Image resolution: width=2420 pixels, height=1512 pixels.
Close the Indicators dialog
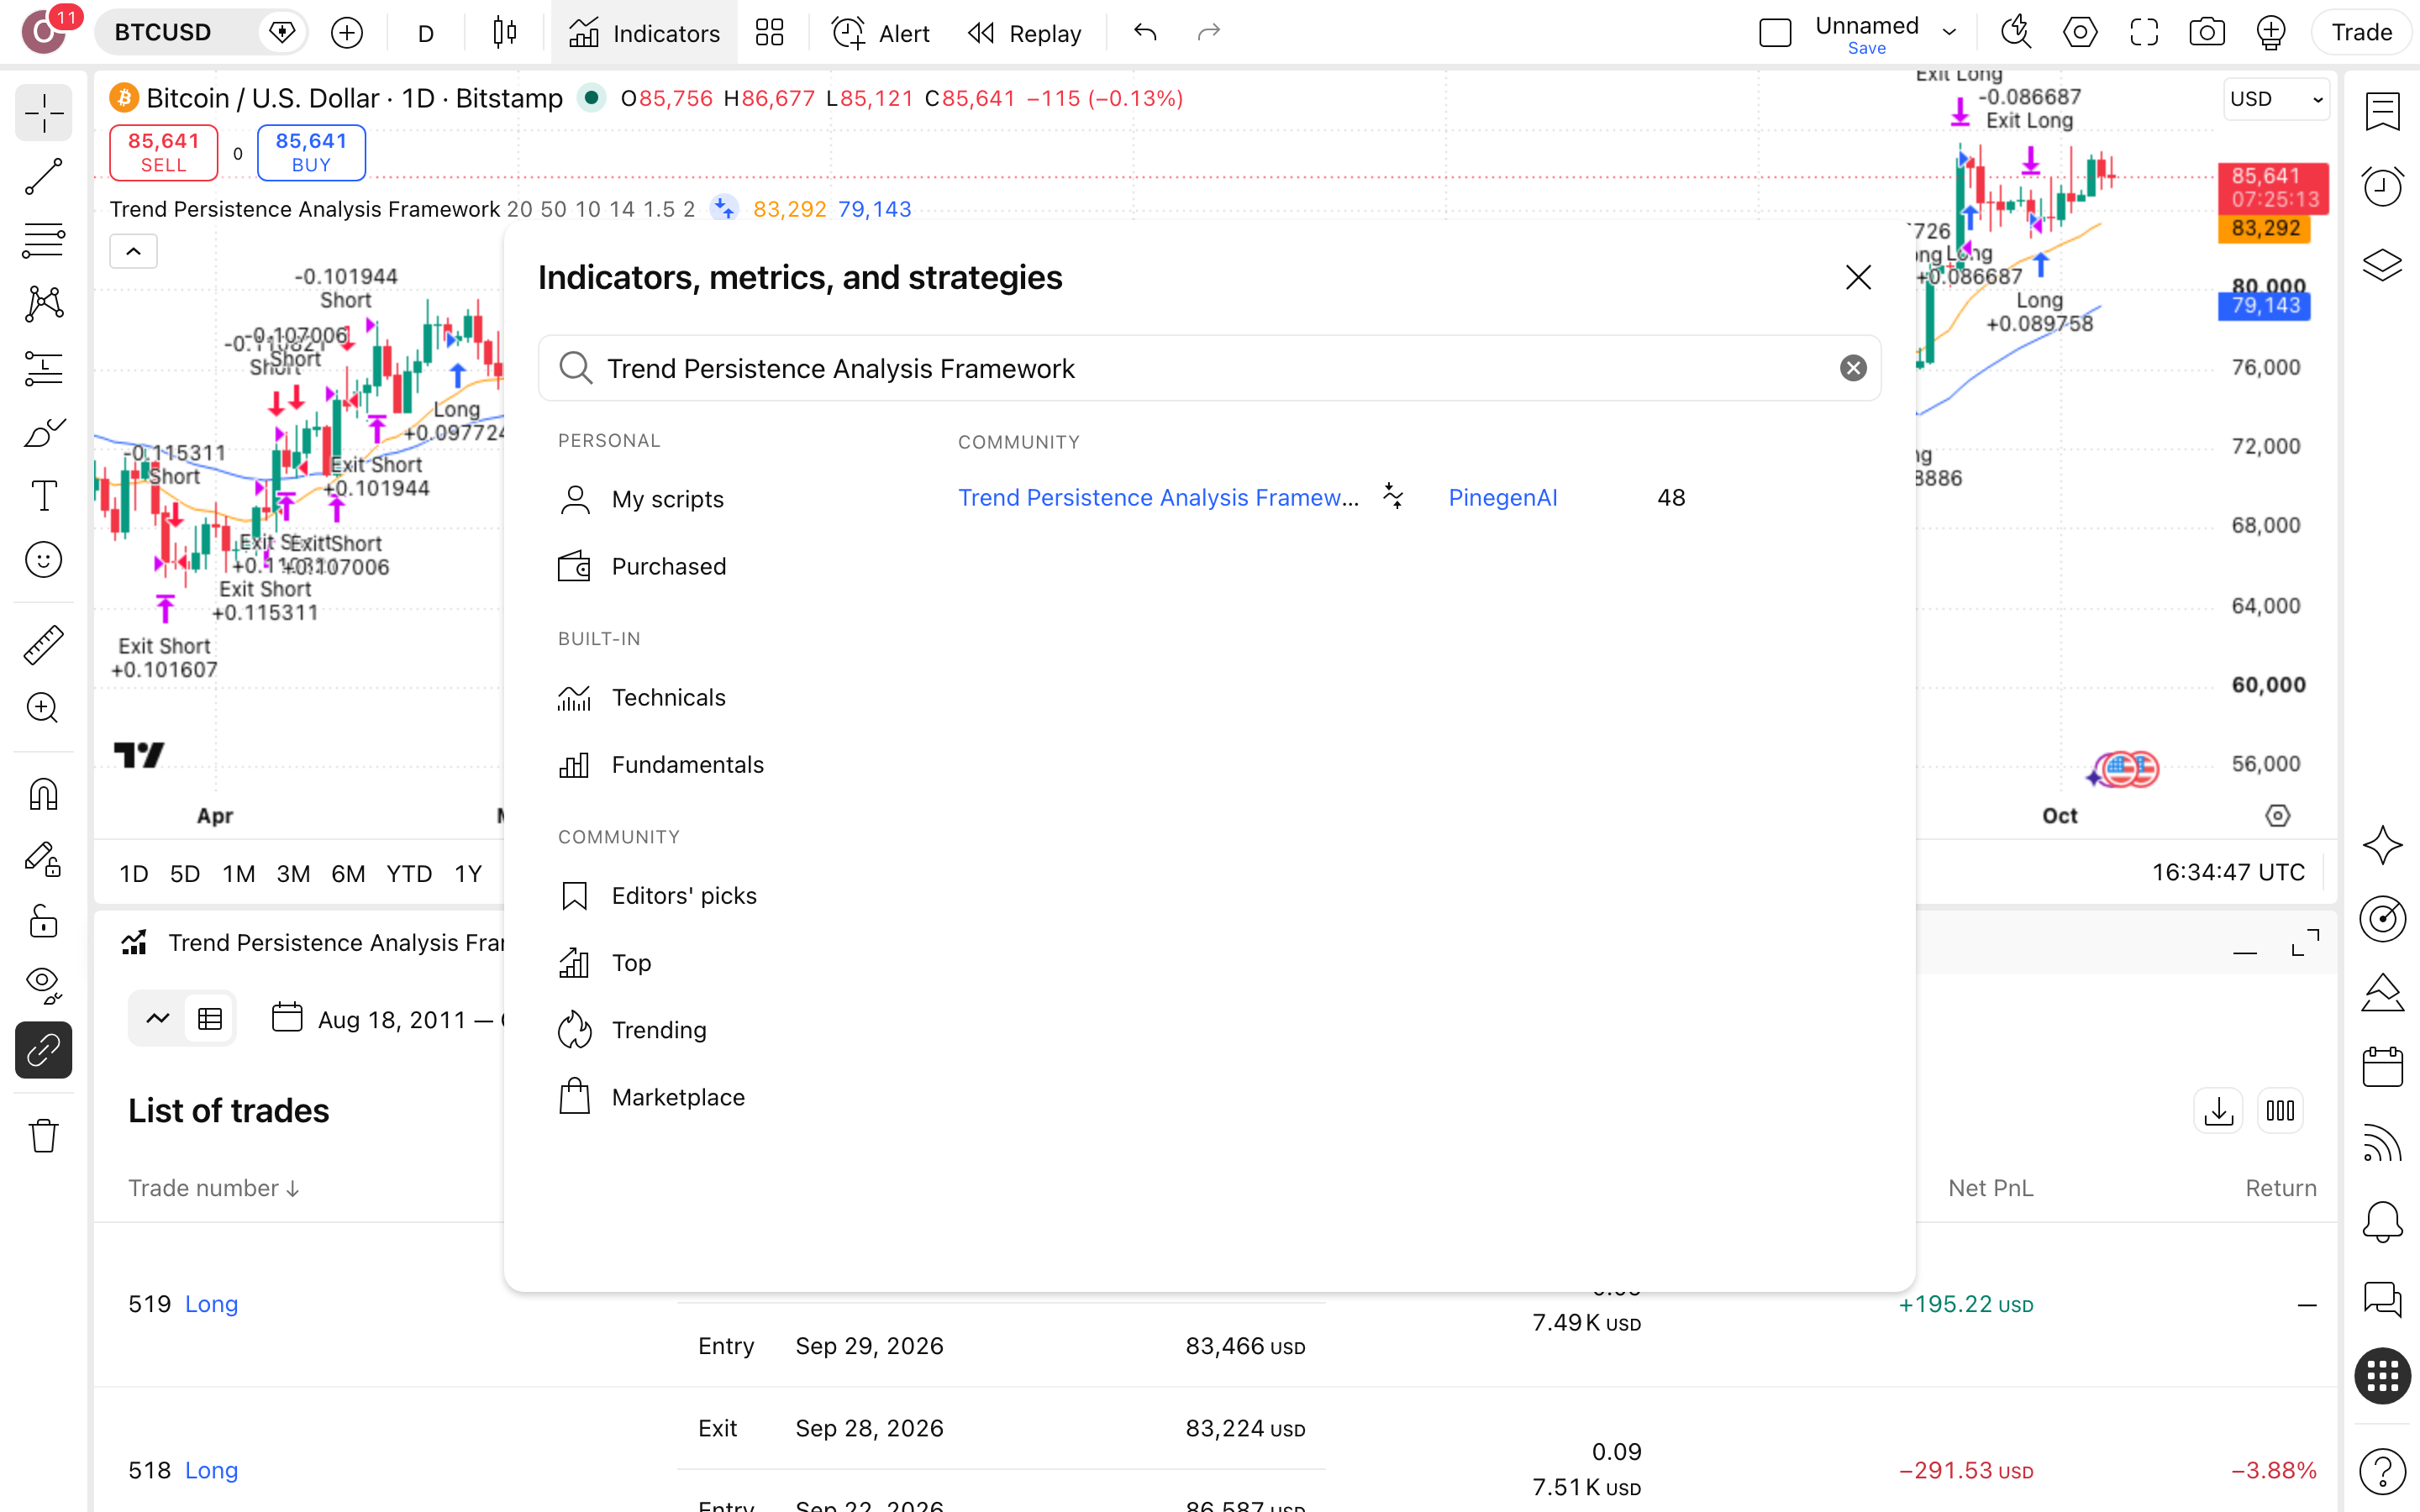tap(1858, 277)
